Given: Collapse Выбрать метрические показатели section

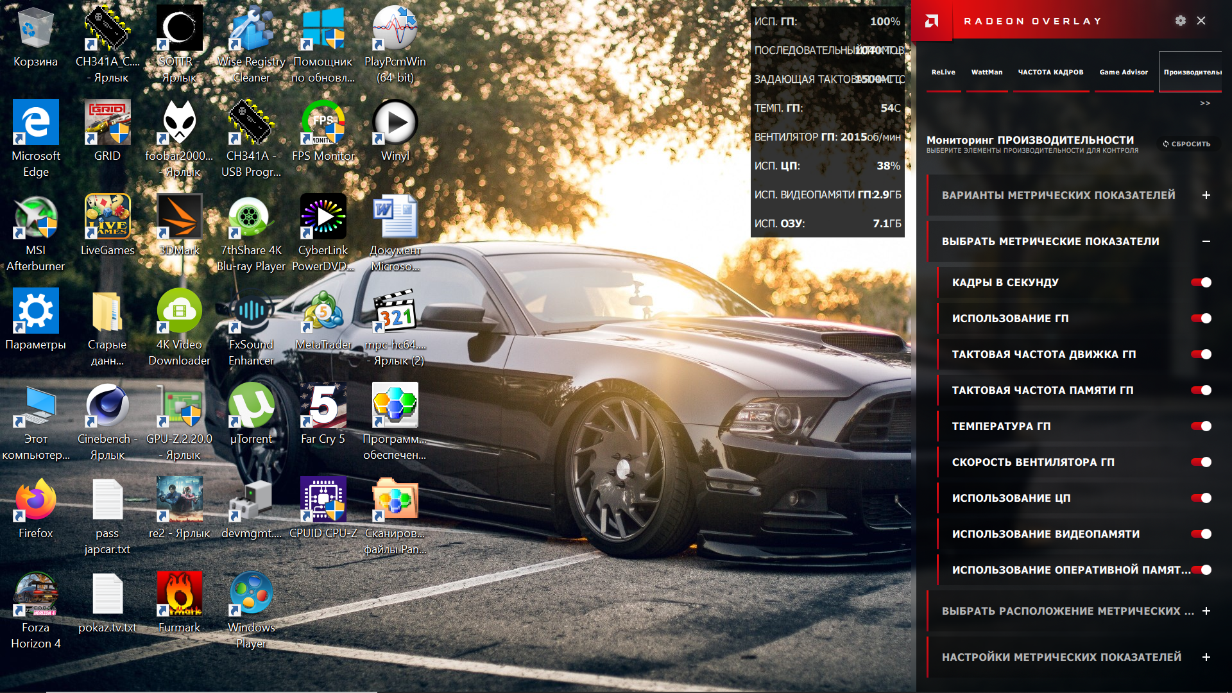Looking at the screenshot, I should click(x=1206, y=241).
